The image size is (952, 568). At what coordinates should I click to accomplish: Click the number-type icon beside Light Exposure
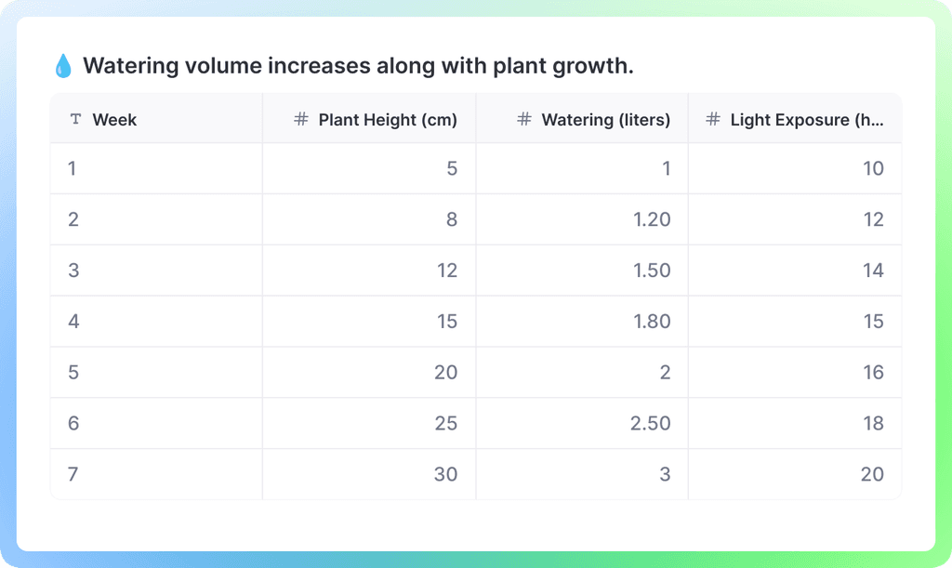coord(713,119)
